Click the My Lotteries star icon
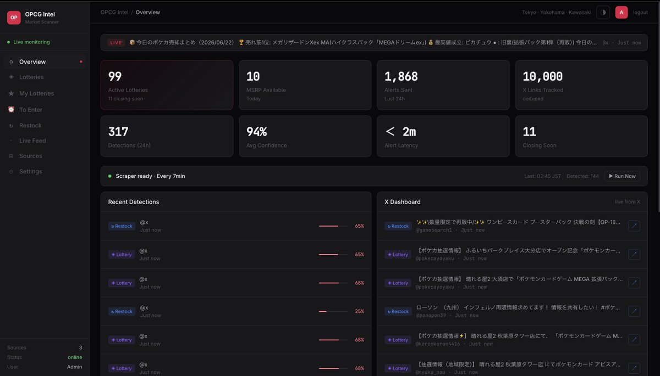The width and height of the screenshot is (660, 376). (x=11, y=93)
